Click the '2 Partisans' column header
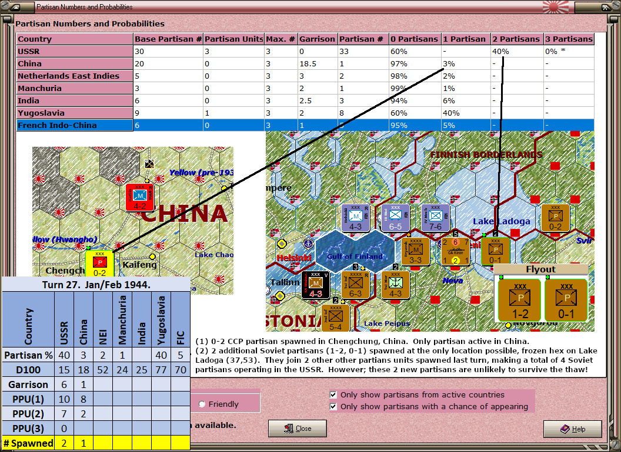Screen dimensions: 621x452 tap(516, 39)
